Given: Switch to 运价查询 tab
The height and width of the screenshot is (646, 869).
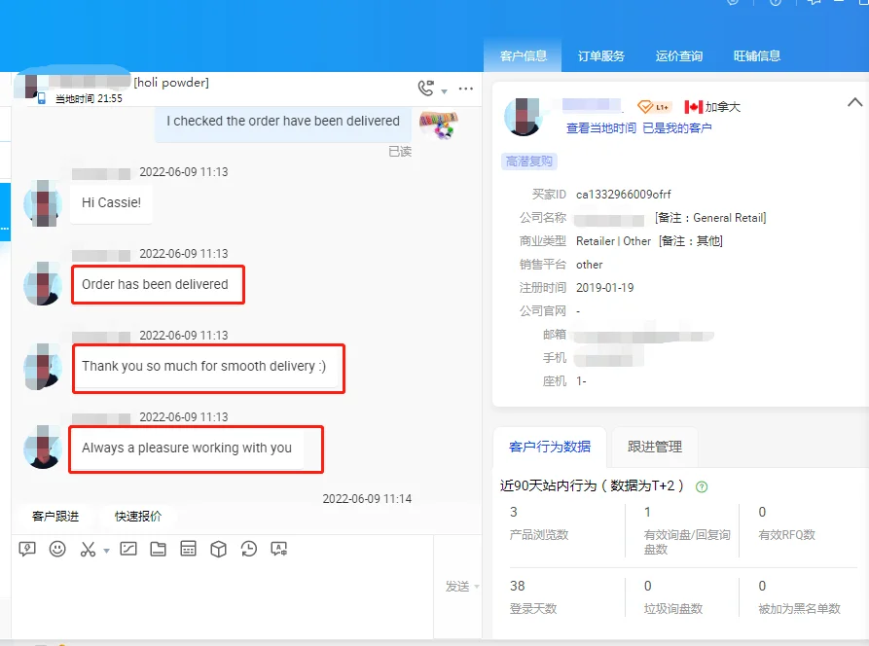Looking at the screenshot, I should 678,56.
